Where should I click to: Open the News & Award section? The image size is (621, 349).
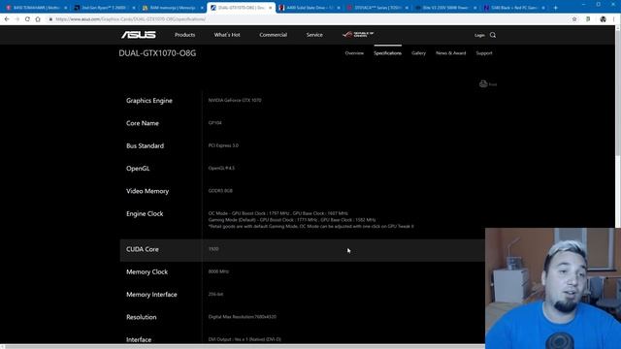point(450,53)
